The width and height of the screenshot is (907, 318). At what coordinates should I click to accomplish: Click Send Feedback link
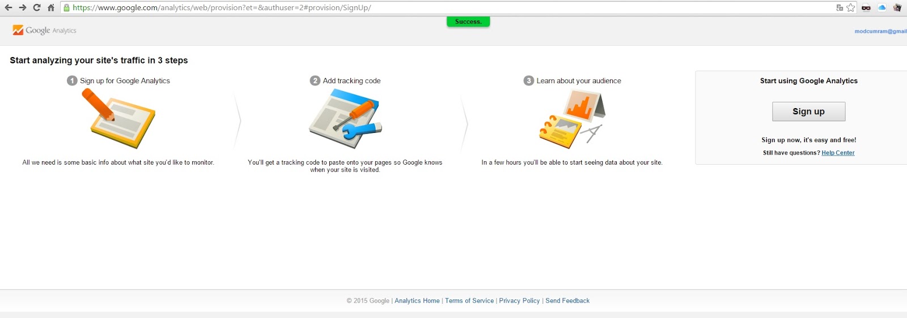point(567,301)
